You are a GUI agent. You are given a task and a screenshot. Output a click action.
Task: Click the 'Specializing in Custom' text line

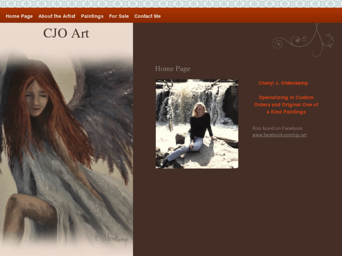286,97
